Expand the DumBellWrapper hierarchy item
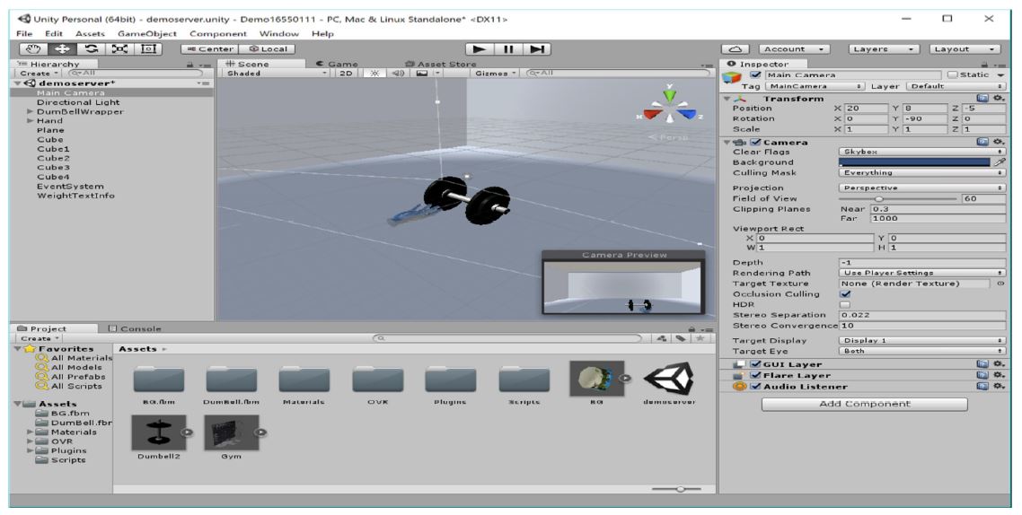This screenshot has width=1022, height=515. (31, 112)
